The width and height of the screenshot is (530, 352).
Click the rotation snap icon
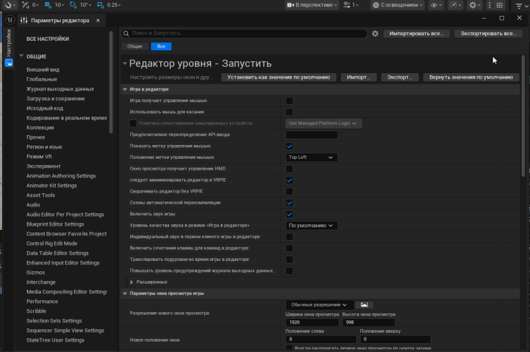tap(73, 5)
